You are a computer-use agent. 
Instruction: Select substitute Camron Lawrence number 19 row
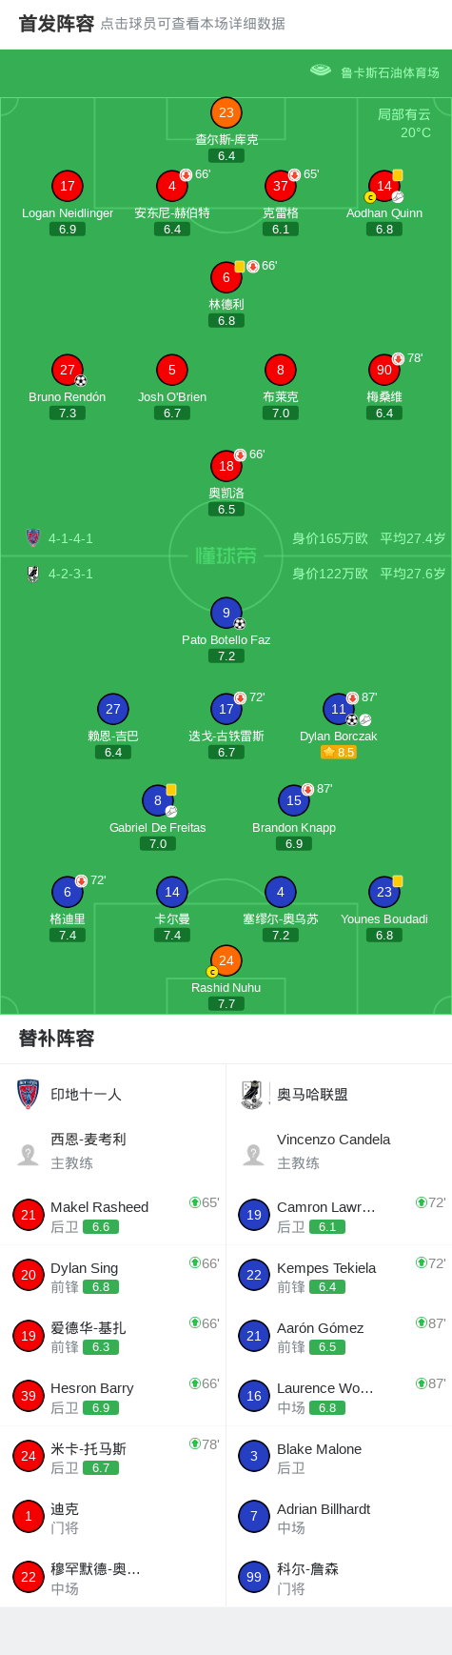339,1215
